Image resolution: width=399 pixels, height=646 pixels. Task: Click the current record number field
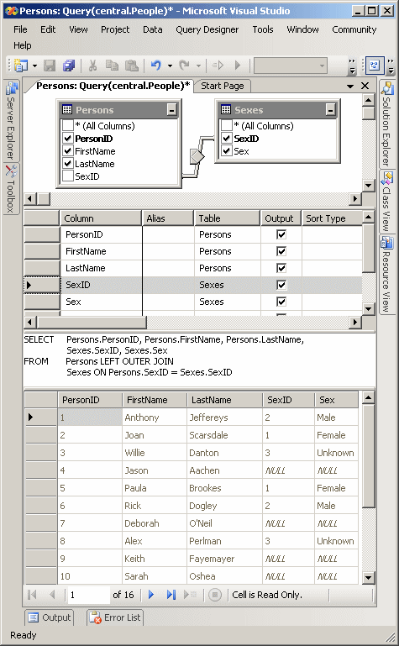(88, 595)
